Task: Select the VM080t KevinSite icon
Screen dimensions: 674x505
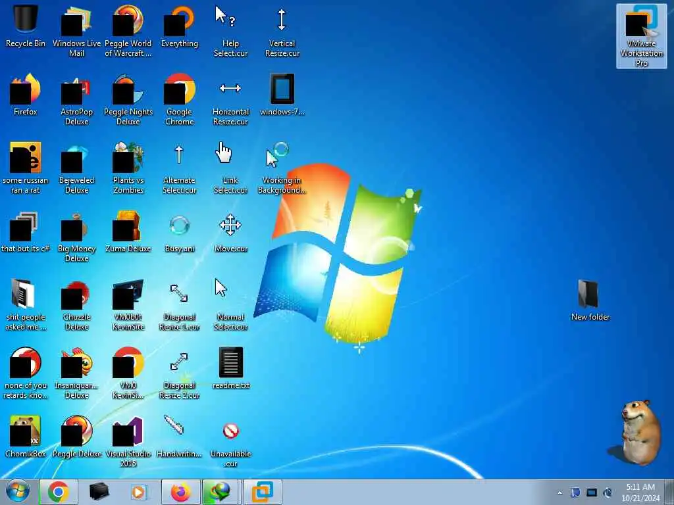Action: (x=128, y=305)
